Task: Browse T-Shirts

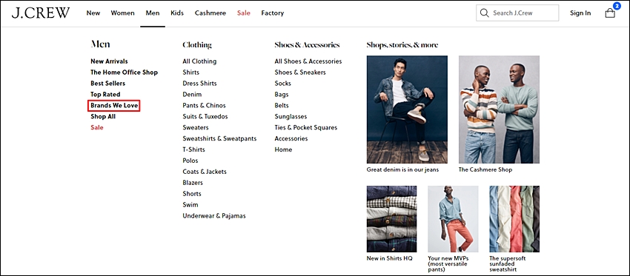Action: coord(193,149)
